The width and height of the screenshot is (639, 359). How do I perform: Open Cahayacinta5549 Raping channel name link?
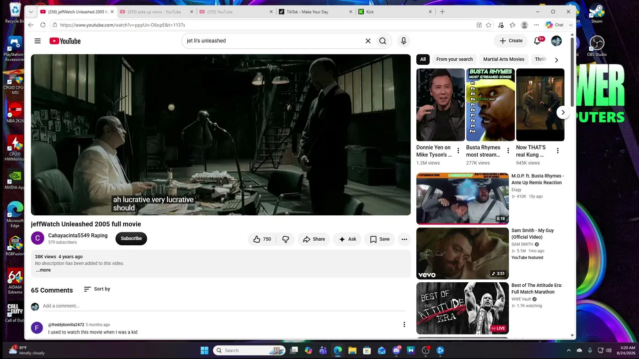(x=78, y=235)
